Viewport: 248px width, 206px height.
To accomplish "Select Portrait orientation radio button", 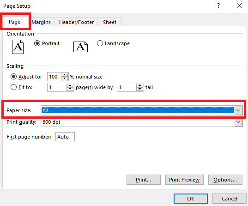I will click(37, 43).
